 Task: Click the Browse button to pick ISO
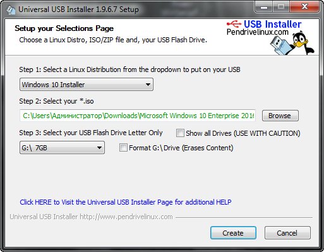[x=280, y=116]
